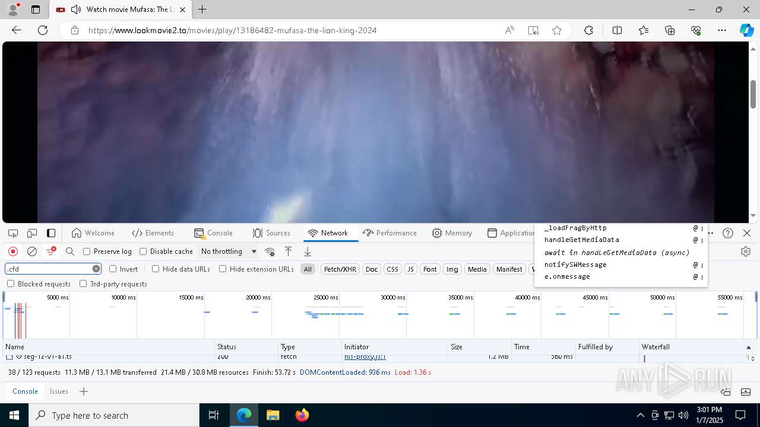760x427 pixels.
Task: Check Blocked requests option
Action: pos(11,283)
